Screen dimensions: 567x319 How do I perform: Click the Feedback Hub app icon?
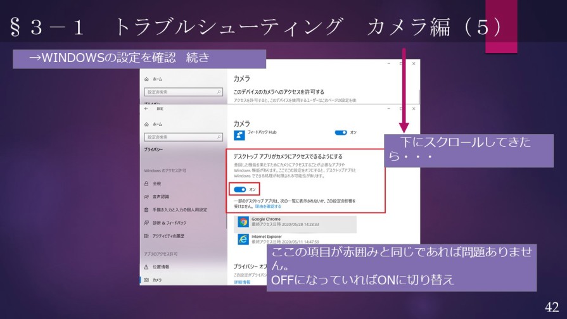(239, 135)
